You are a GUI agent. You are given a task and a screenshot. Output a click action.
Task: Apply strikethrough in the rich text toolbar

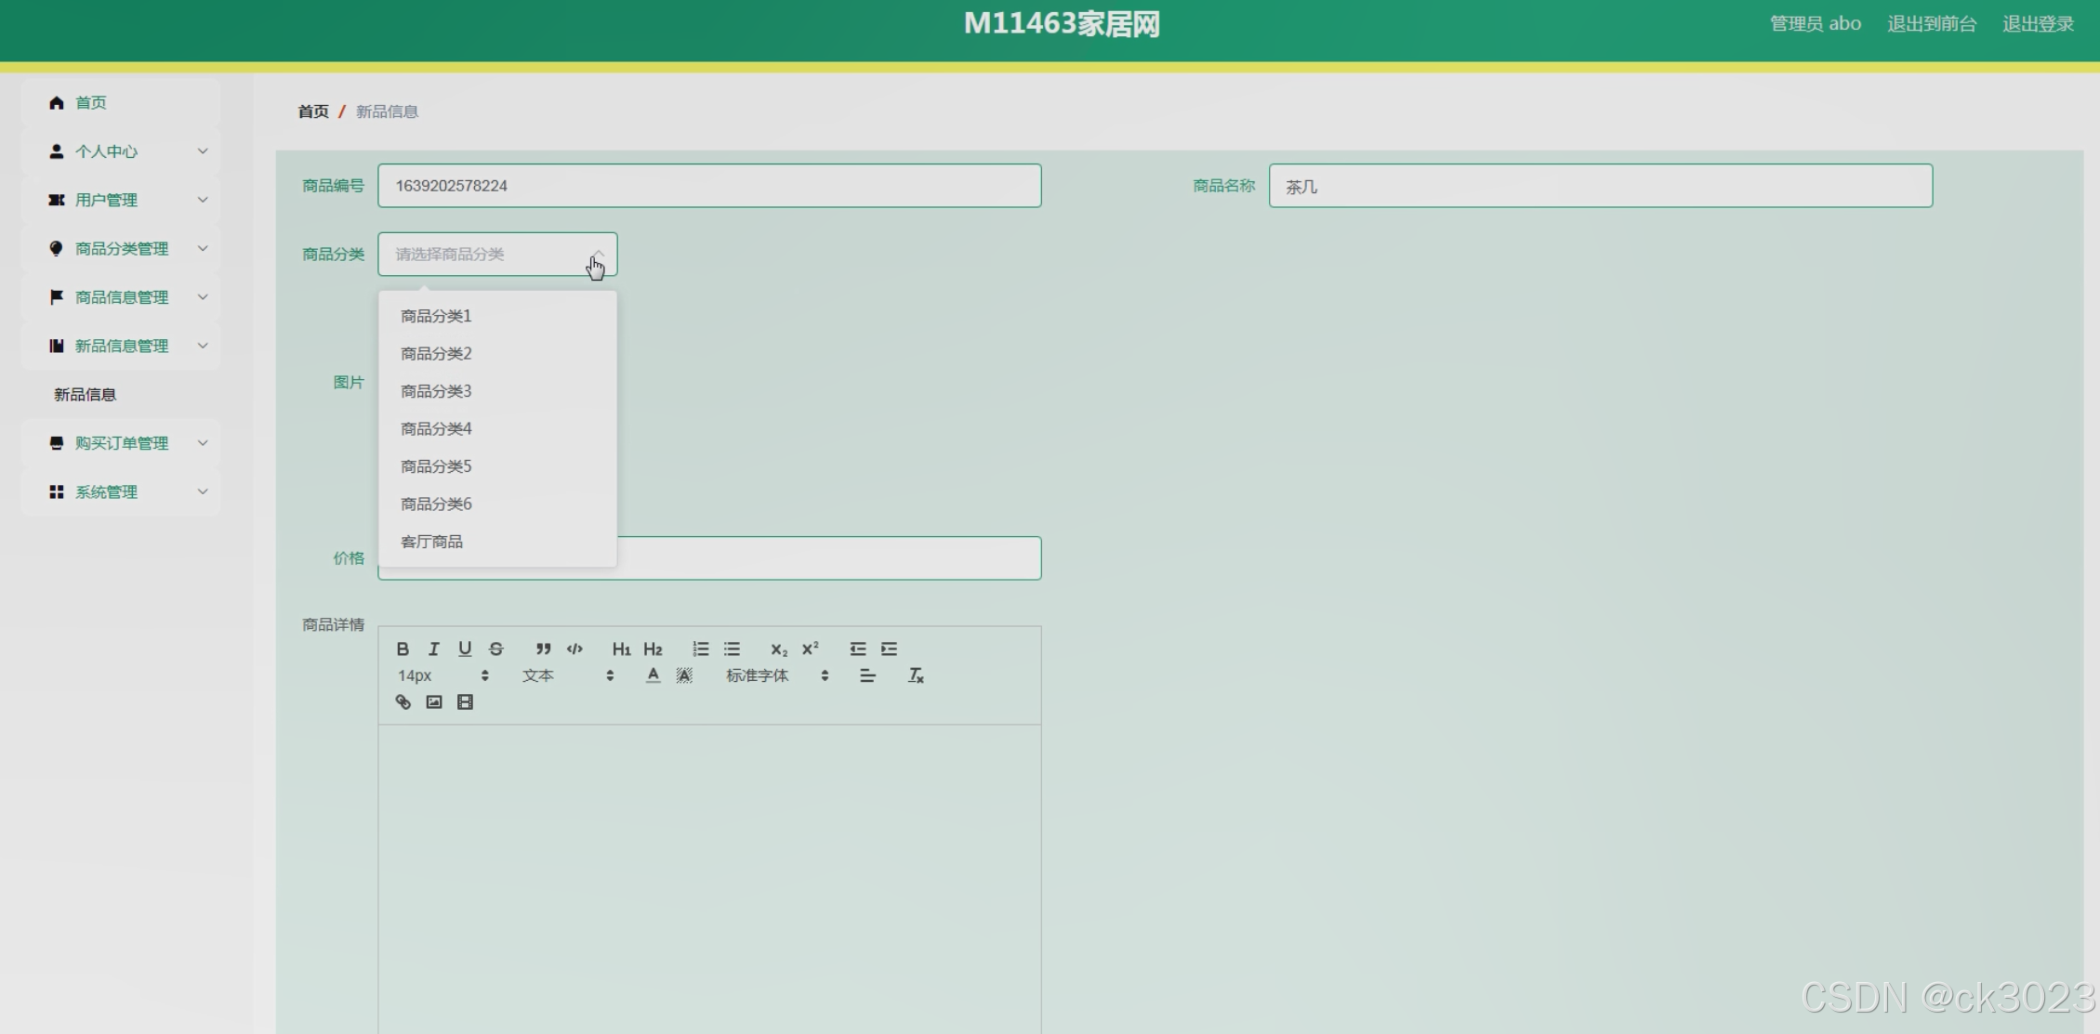(496, 648)
